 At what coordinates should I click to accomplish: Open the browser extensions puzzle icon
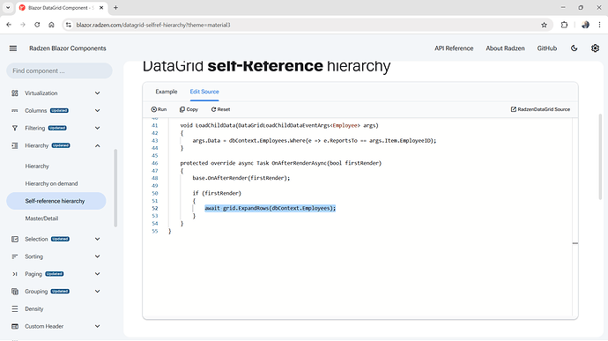click(x=564, y=25)
